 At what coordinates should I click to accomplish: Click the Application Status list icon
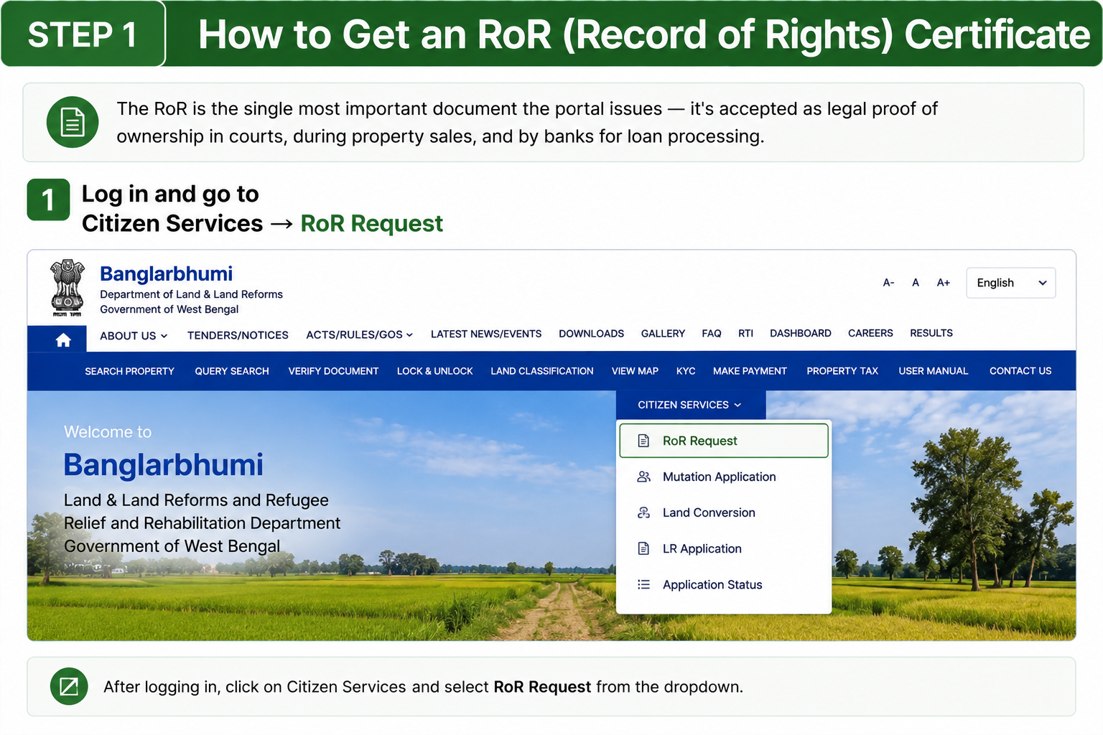coord(643,584)
